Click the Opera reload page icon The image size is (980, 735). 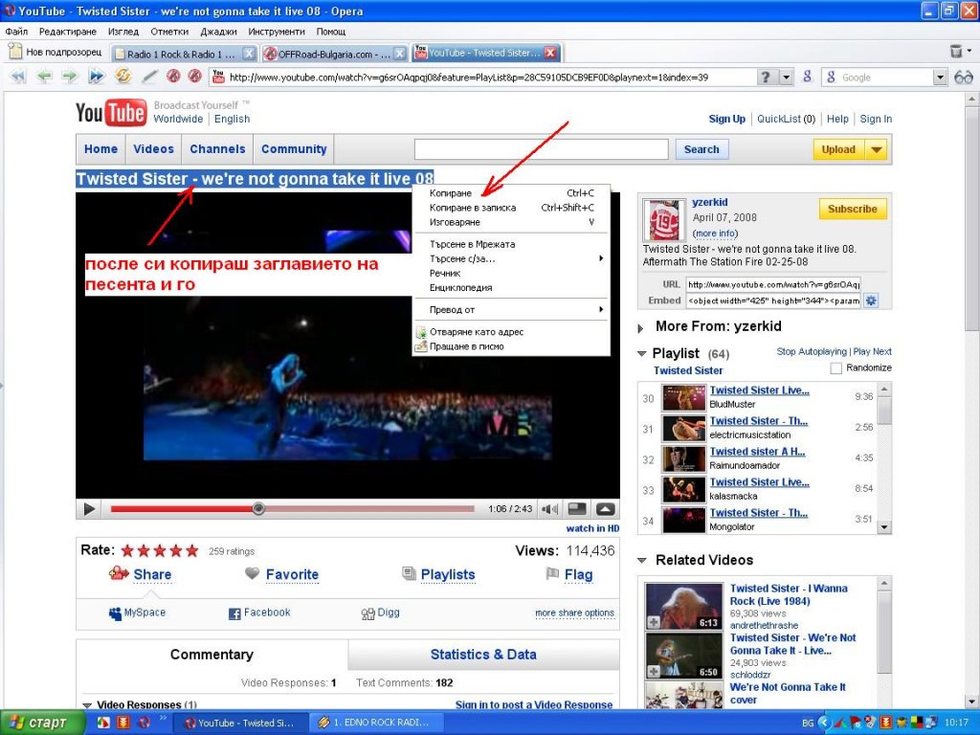click(123, 78)
